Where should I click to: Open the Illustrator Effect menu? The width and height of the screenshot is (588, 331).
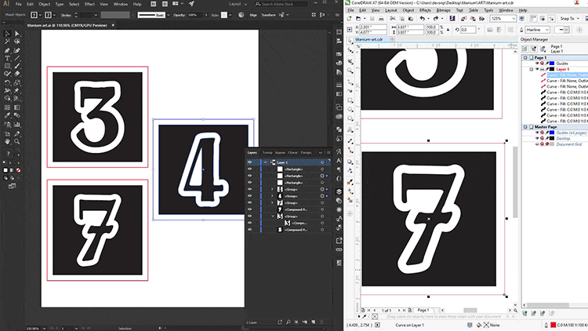coord(89,4)
